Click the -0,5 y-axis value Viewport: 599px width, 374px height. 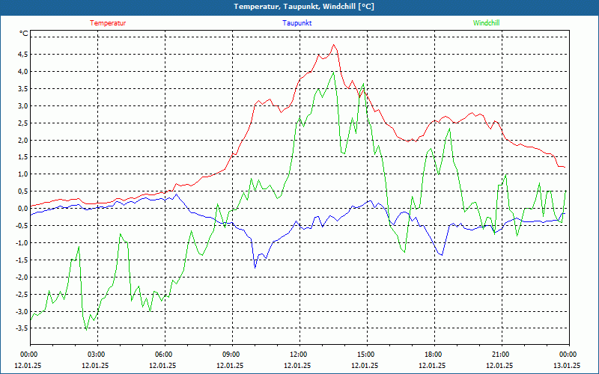(22, 226)
